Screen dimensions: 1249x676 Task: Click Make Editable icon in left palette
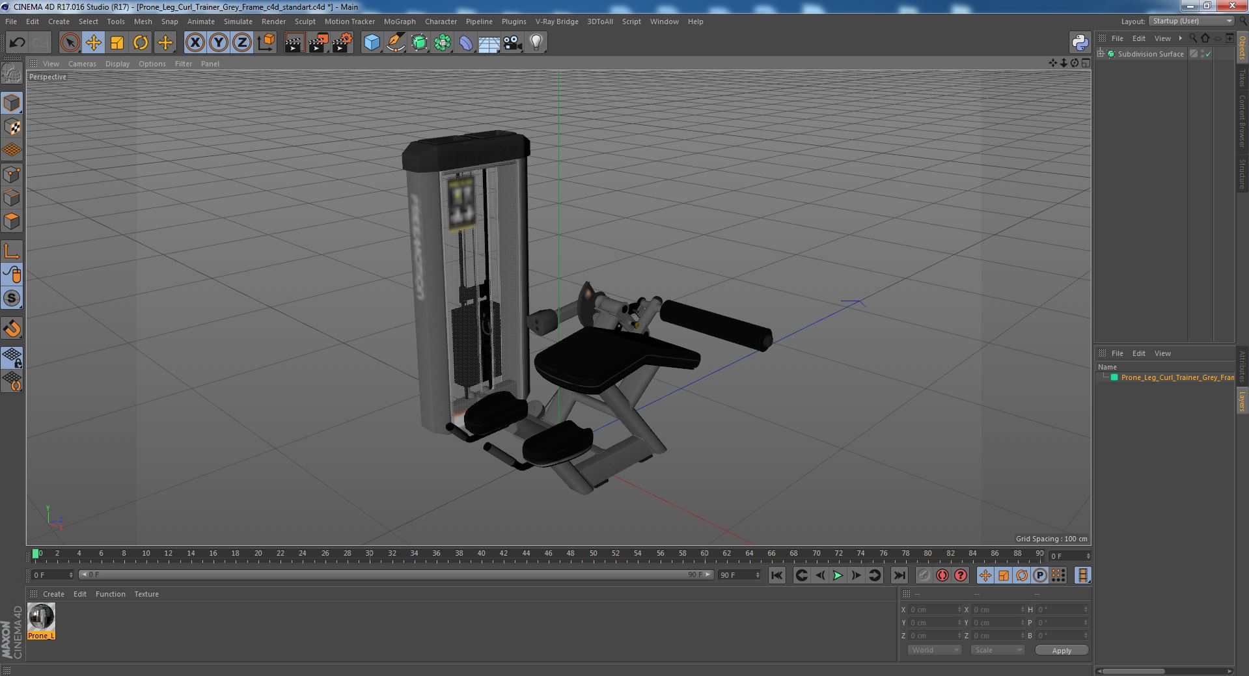(x=12, y=73)
